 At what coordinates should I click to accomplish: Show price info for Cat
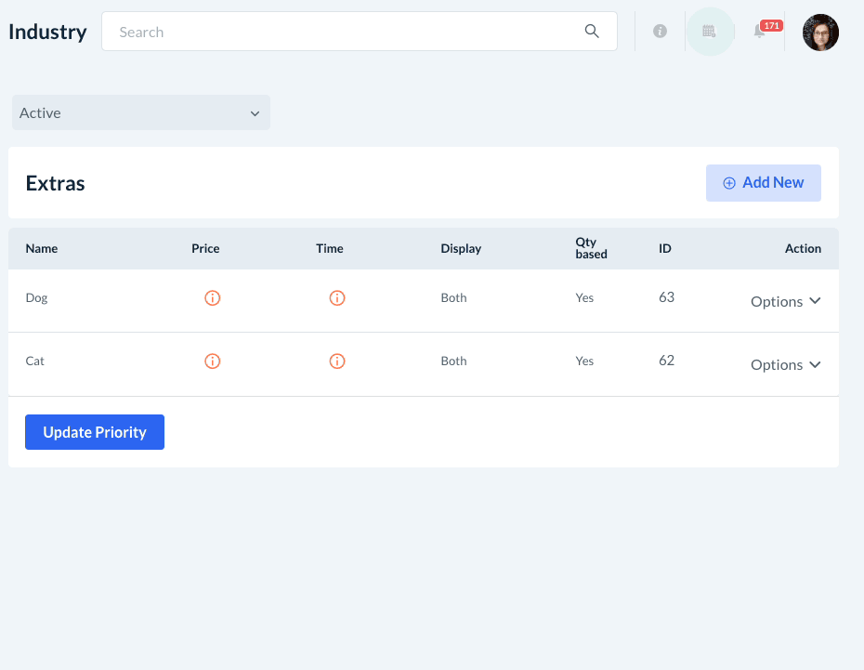[x=212, y=361]
